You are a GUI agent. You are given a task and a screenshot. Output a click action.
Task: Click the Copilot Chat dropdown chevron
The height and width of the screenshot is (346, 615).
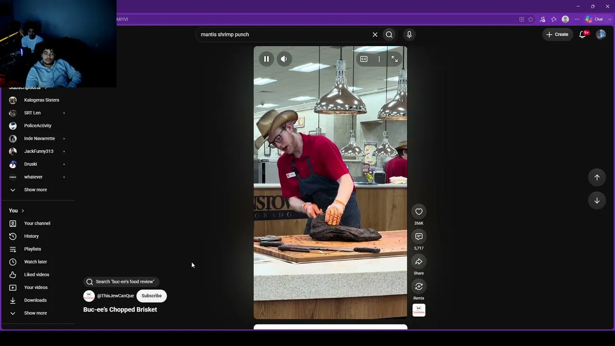(x=609, y=19)
